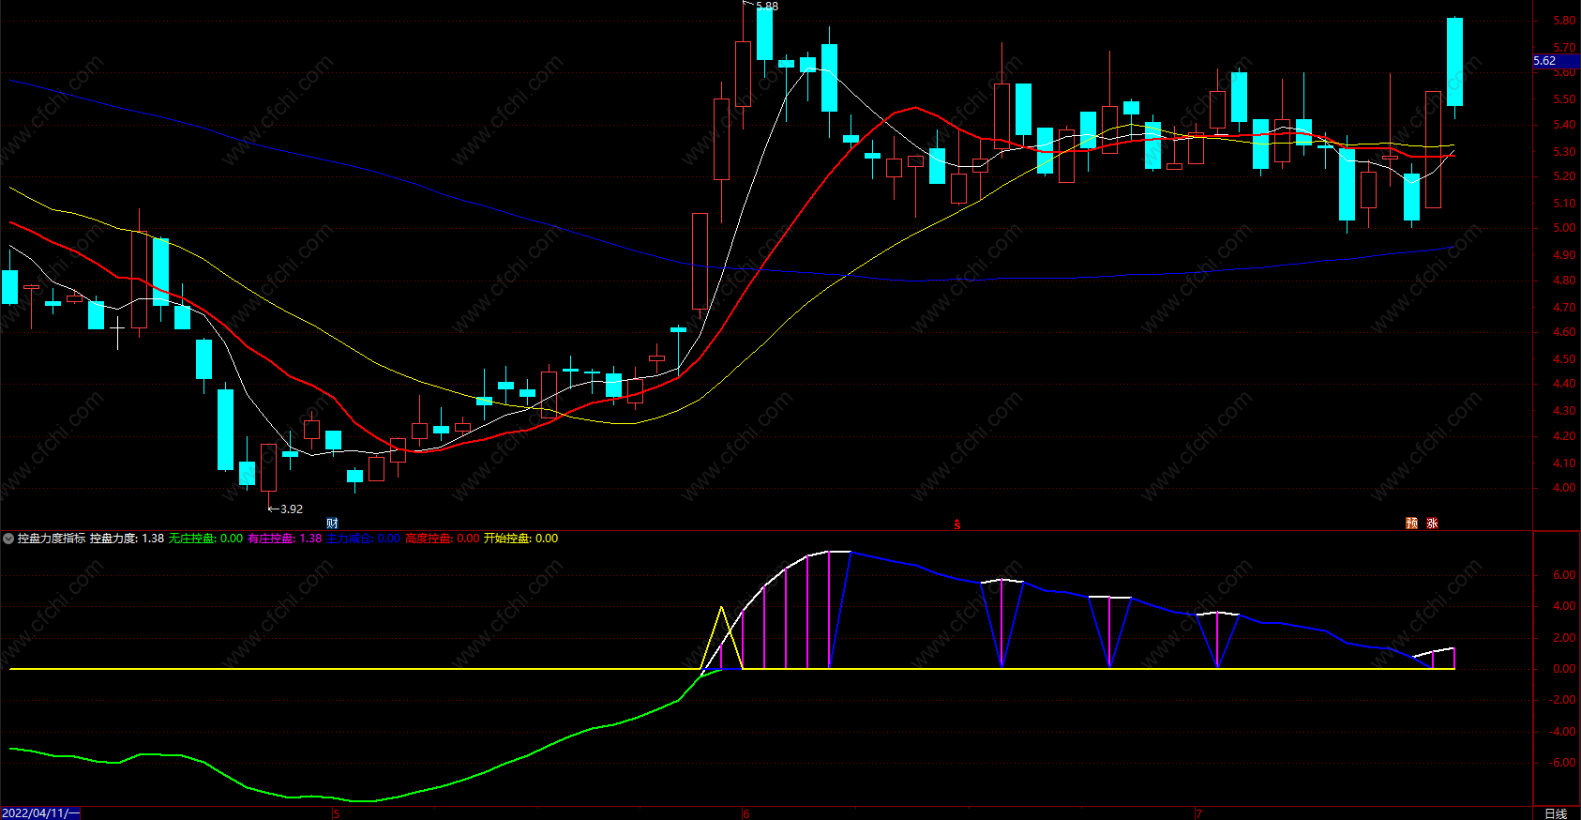Click the red $ dividend marker

coord(956,524)
